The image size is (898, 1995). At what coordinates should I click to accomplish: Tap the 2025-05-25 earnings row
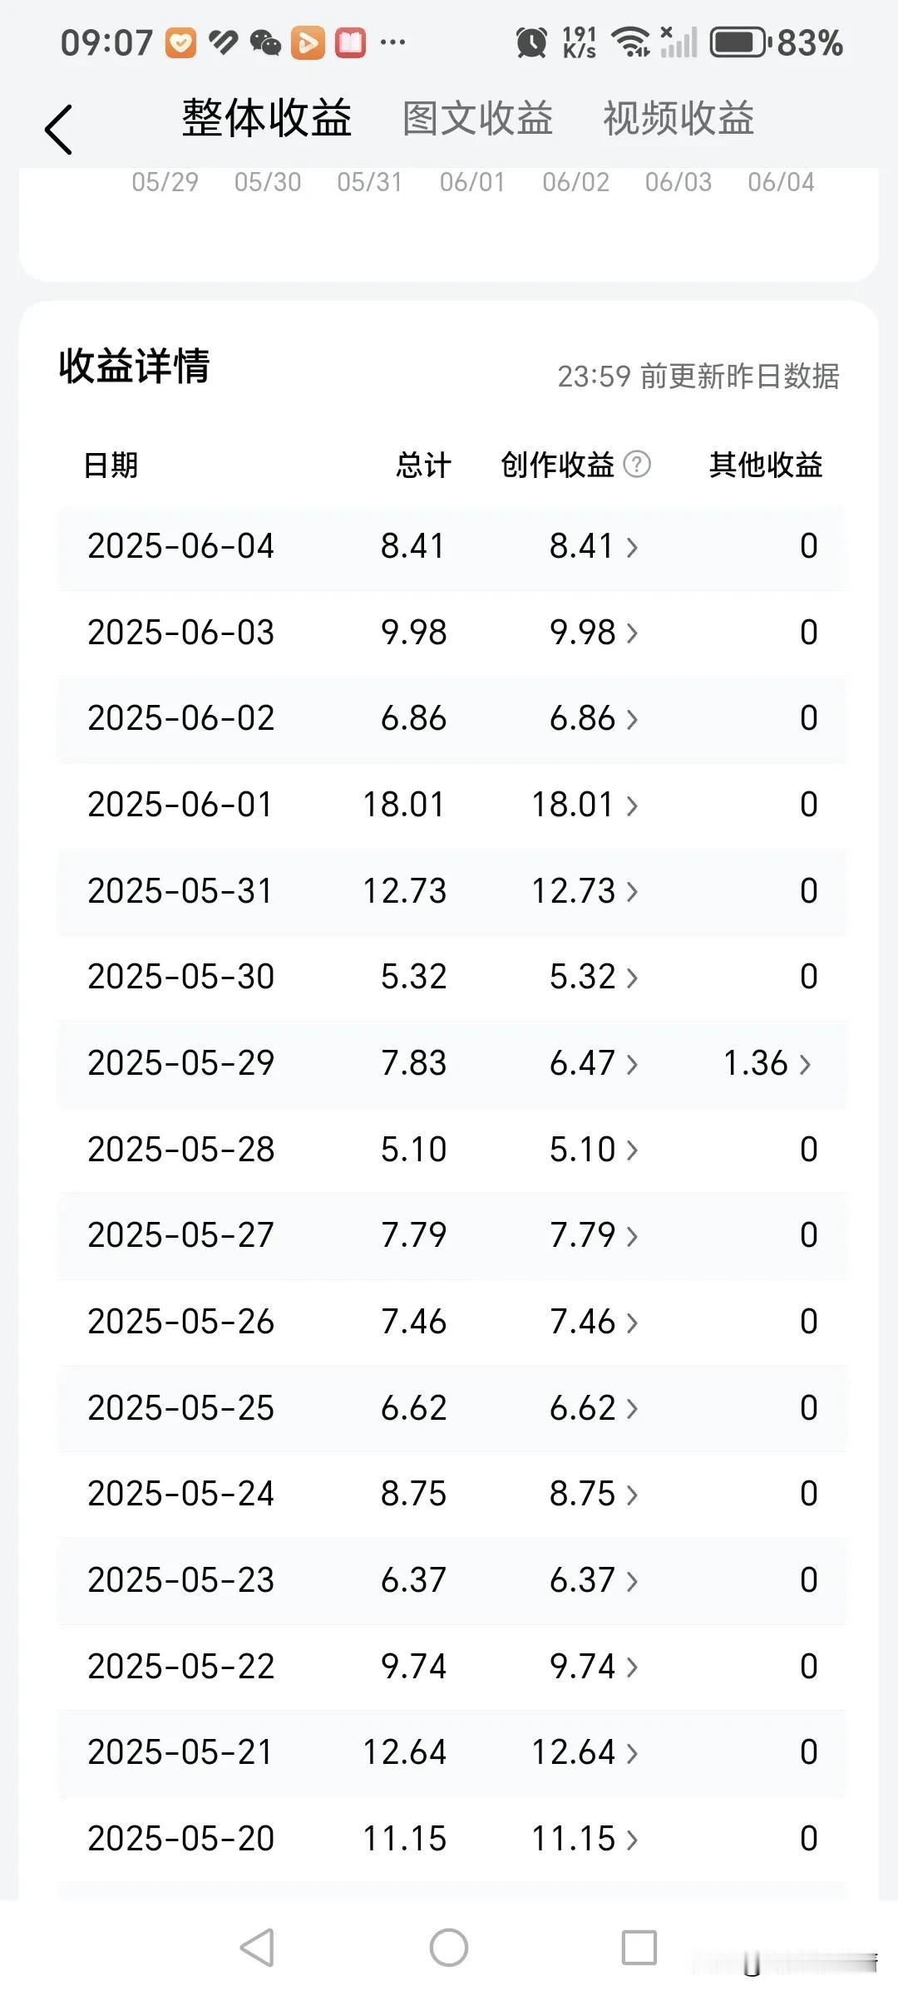(x=452, y=1408)
